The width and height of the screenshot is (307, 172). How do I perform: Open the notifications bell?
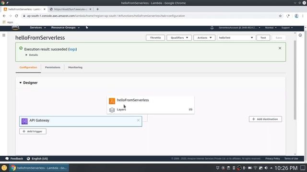pyautogui.click(x=212, y=28)
